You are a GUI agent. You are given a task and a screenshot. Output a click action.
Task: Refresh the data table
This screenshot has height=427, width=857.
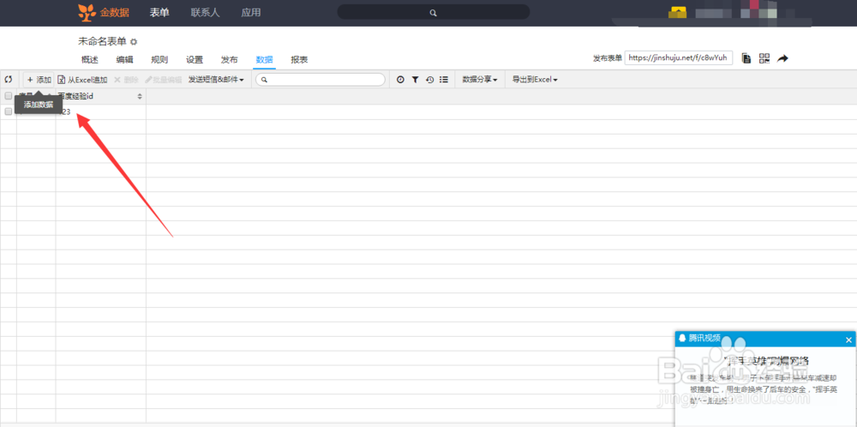[x=9, y=80]
